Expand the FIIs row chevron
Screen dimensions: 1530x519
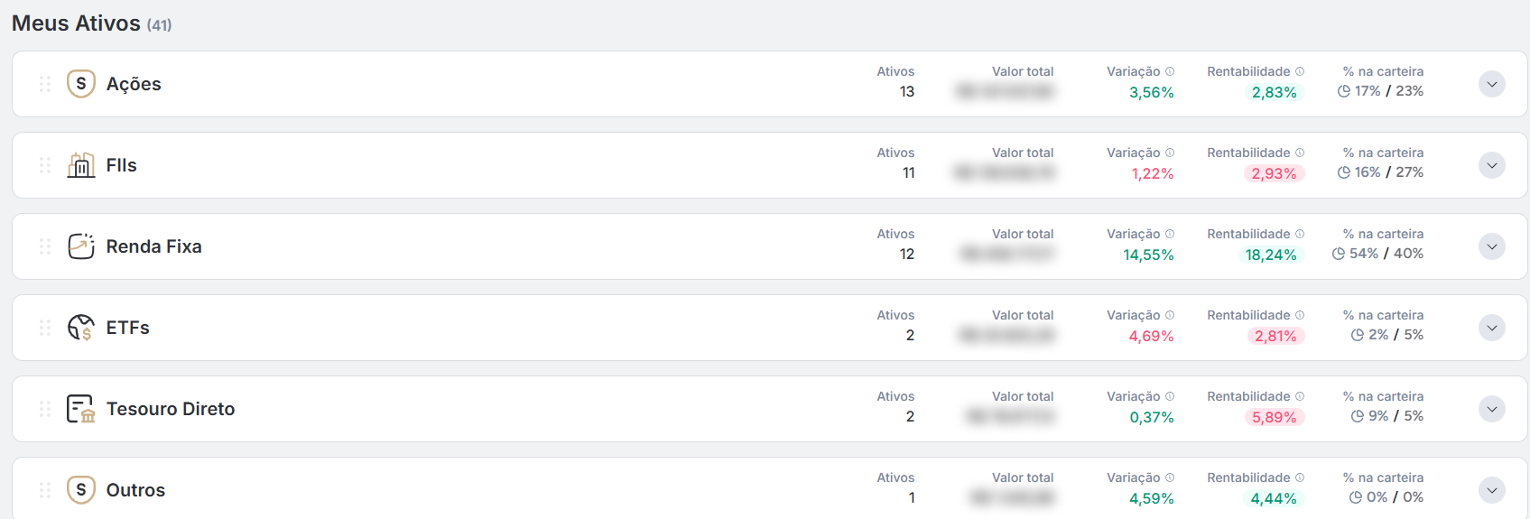[1492, 165]
